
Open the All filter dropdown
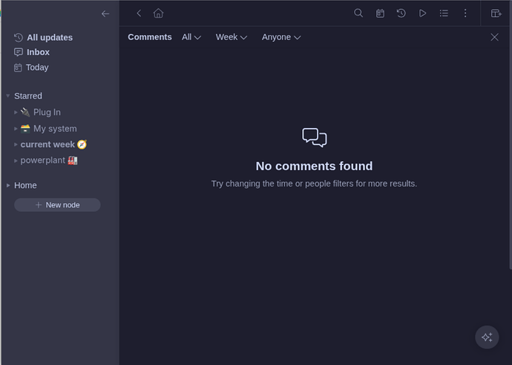191,37
